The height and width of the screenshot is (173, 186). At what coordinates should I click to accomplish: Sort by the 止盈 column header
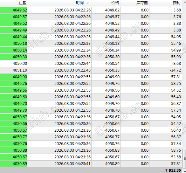(14, 3)
